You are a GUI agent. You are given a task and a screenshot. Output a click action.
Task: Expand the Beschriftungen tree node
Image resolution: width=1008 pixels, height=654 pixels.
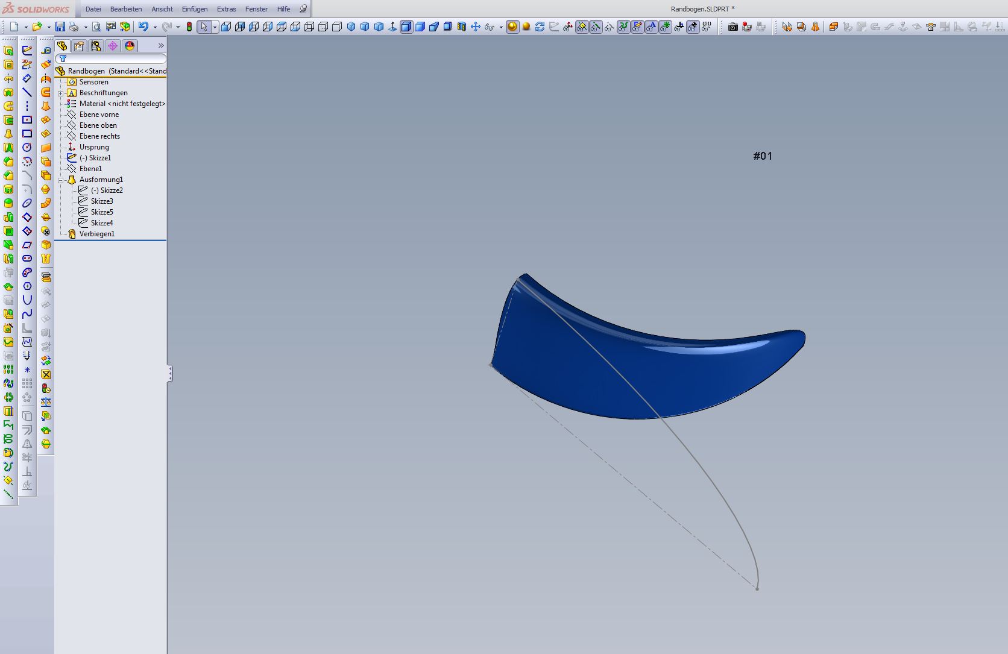[61, 93]
